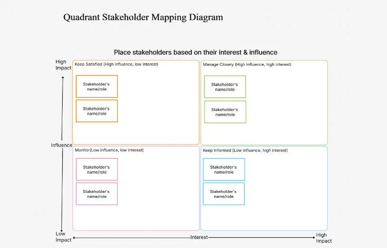Screen dimensions: 387x248
Task: Click the 'High Impact' label near top-left arrow
Action: (63, 65)
